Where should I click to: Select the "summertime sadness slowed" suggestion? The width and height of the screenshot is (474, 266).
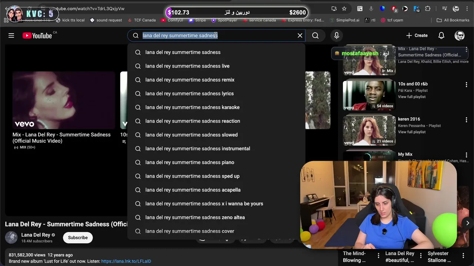click(216, 135)
